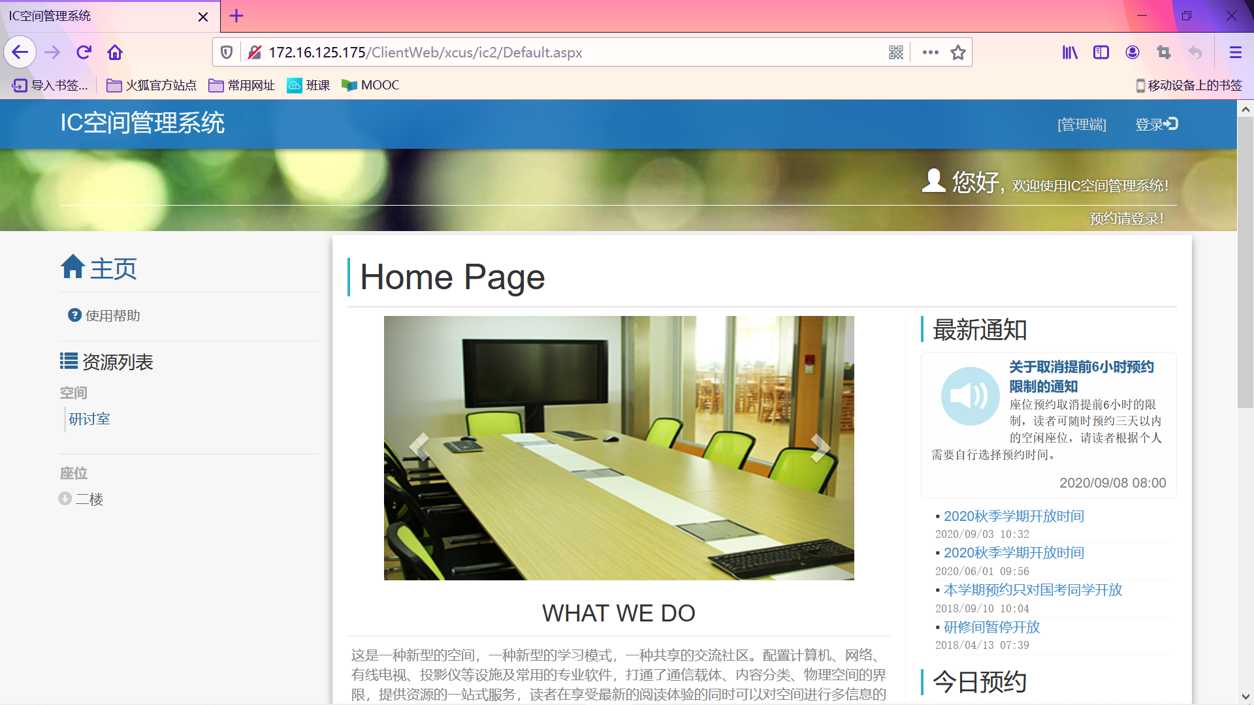Image resolution: width=1254 pixels, height=705 pixels.
Task: Show next slide in the carousel
Action: tap(819, 448)
